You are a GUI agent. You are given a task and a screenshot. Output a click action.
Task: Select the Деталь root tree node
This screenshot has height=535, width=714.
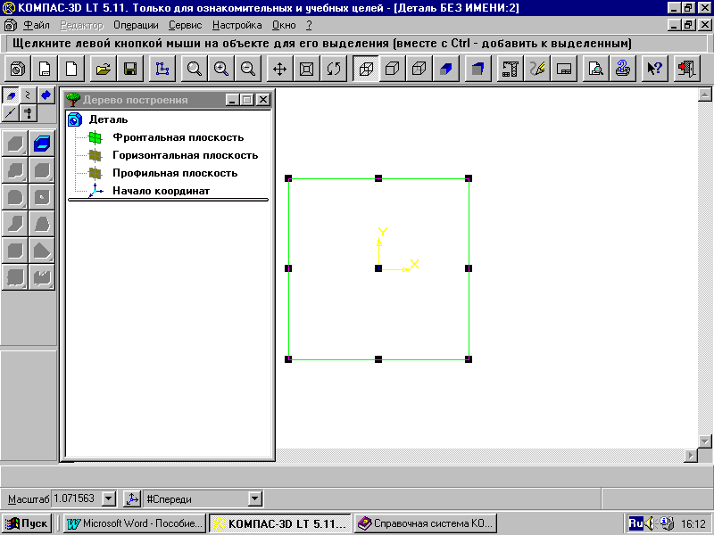108,119
